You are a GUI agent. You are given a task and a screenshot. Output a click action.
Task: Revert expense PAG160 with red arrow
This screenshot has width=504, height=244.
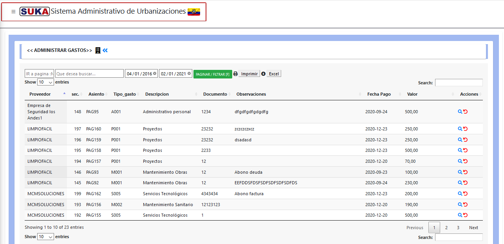pos(466,129)
